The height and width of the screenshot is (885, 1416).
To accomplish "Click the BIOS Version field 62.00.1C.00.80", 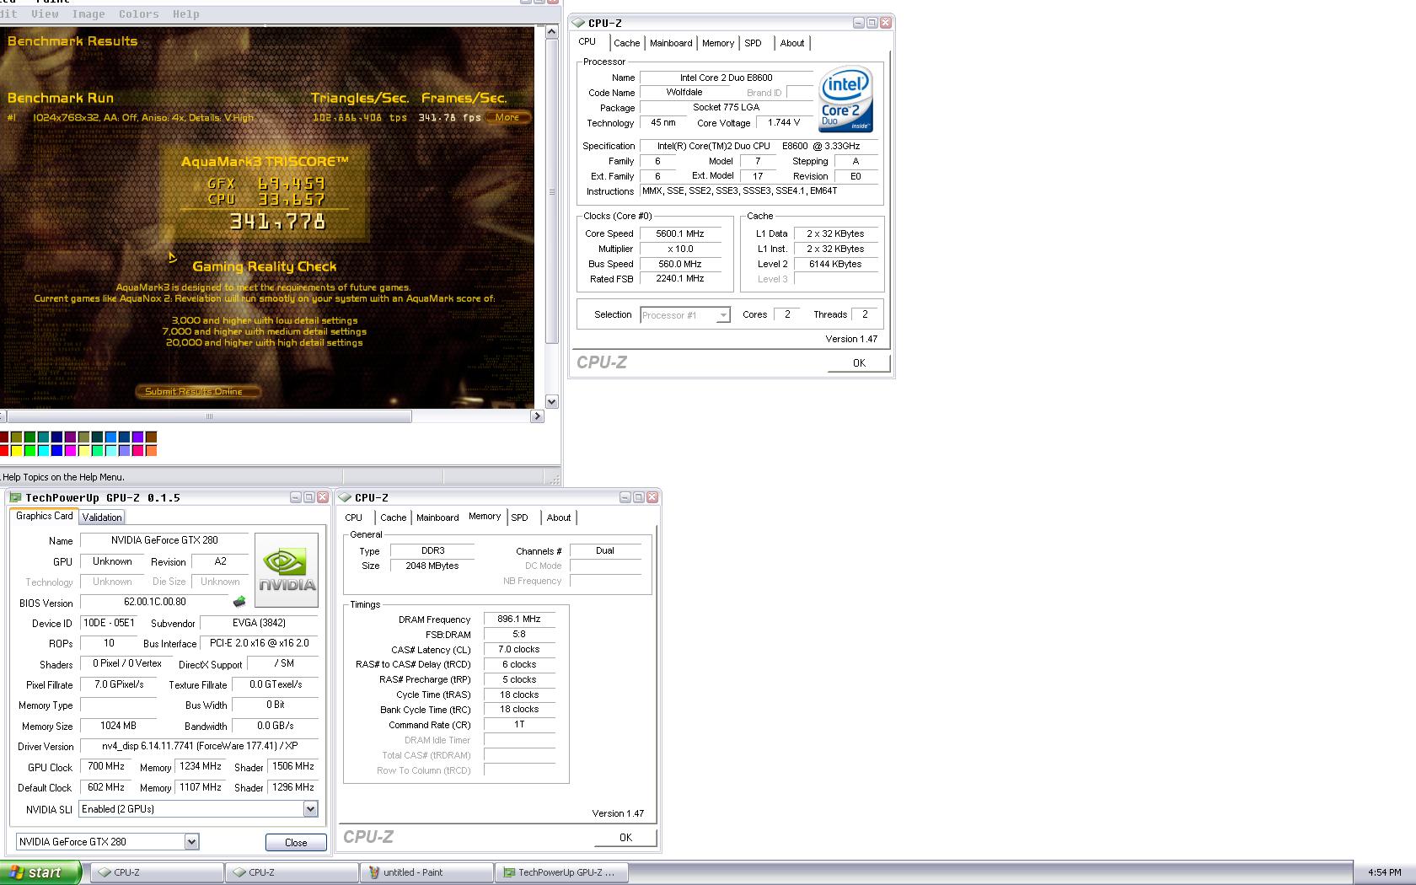I will pos(155,602).
